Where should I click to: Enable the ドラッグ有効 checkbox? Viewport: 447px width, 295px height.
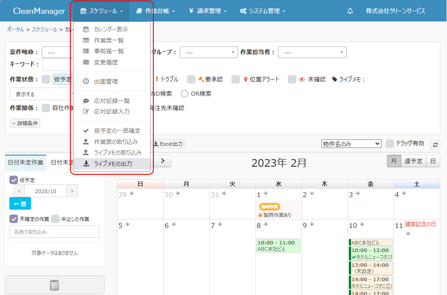[390, 143]
